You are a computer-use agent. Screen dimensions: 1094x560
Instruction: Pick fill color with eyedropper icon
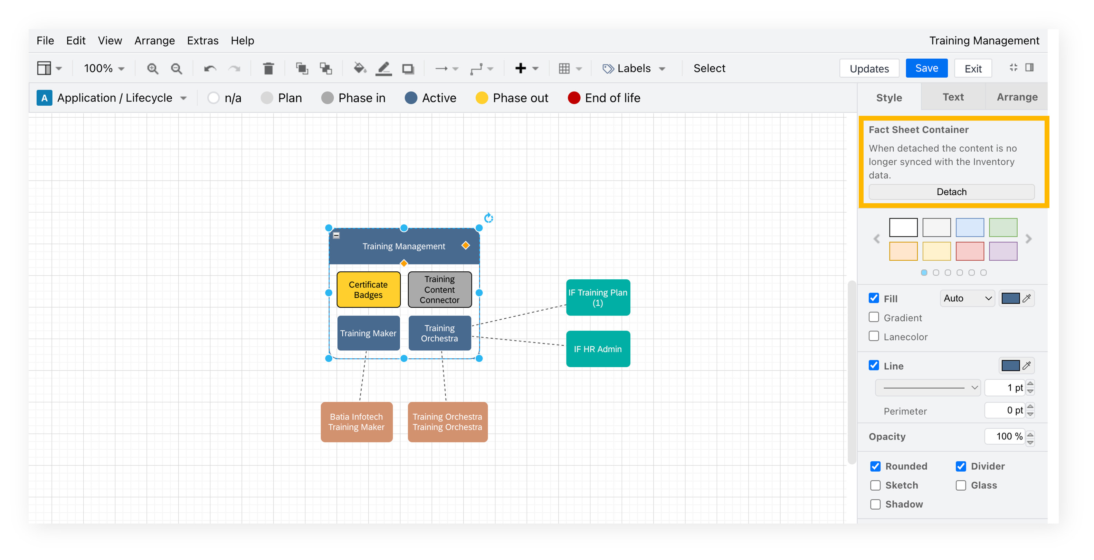(1027, 298)
